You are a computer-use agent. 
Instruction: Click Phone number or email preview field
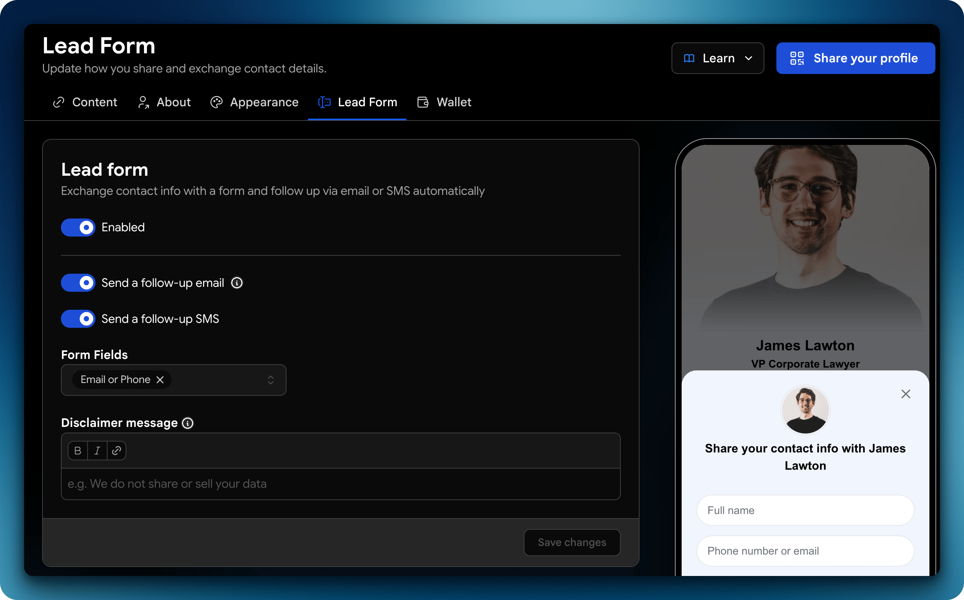[805, 551]
